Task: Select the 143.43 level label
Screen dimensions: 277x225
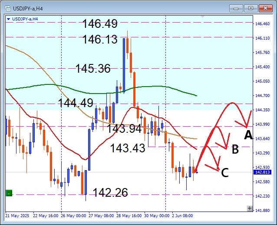Action: (128, 148)
